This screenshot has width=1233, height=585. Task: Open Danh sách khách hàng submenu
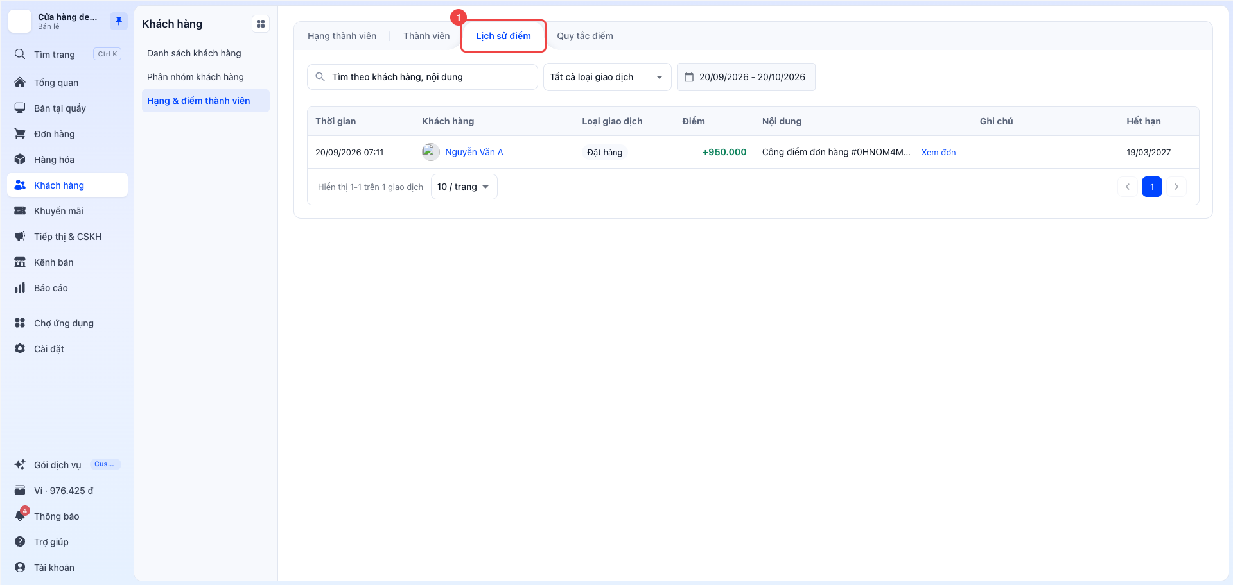pos(194,53)
